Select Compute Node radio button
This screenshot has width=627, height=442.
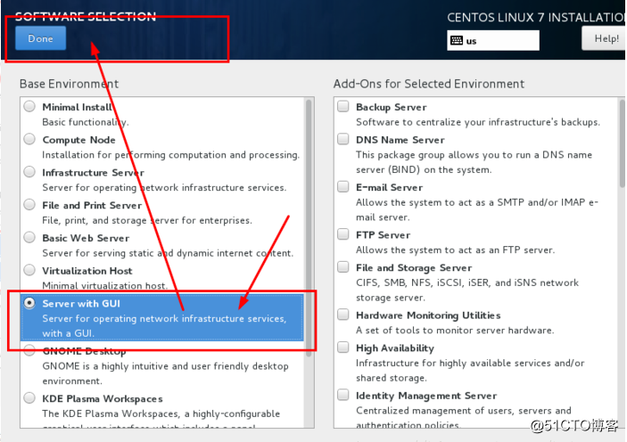tap(29, 139)
